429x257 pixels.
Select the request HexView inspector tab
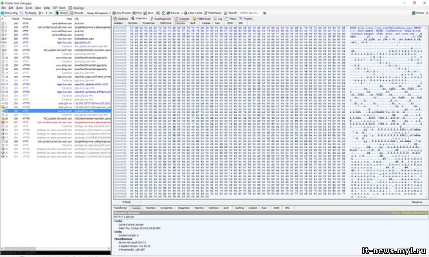click(181, 23)
